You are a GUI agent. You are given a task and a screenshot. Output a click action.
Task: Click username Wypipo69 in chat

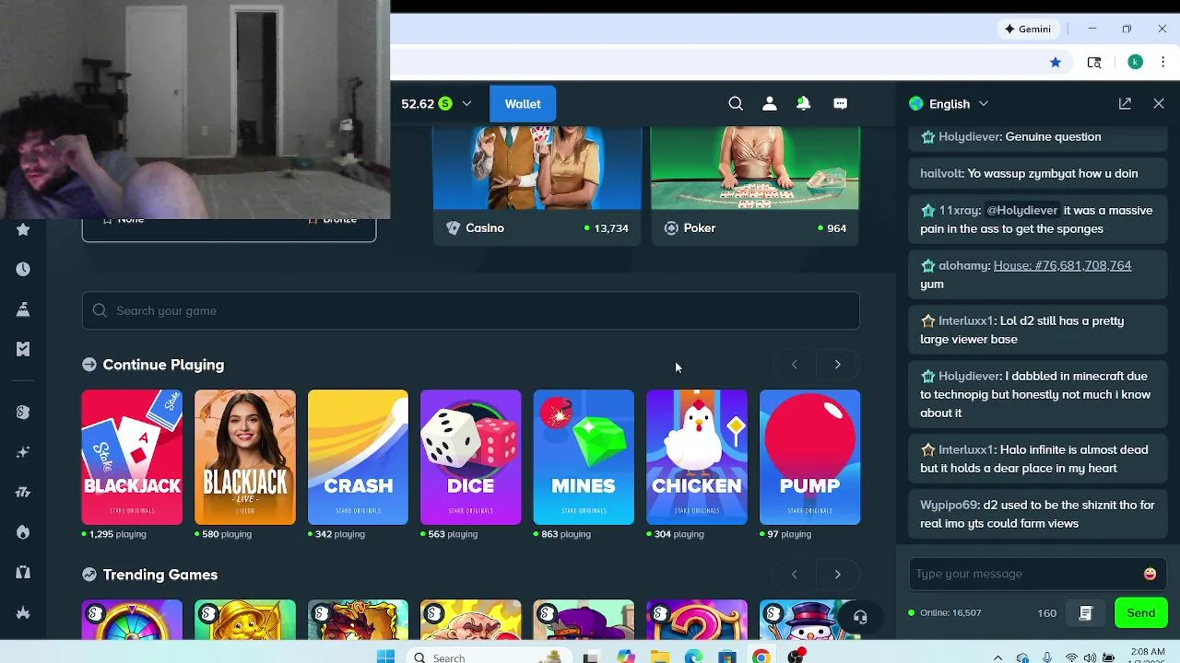(949, 505)
